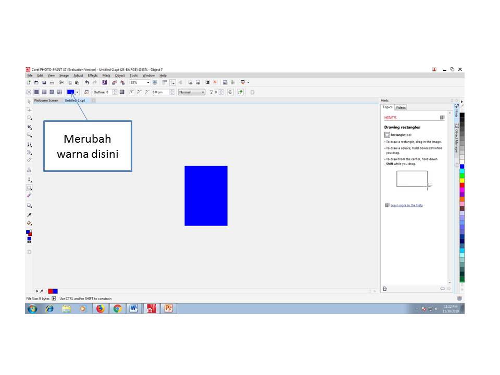This screenshot has width=500, height=375.
Task: Open the Topics tab in Hints
Action: point(387,107)
